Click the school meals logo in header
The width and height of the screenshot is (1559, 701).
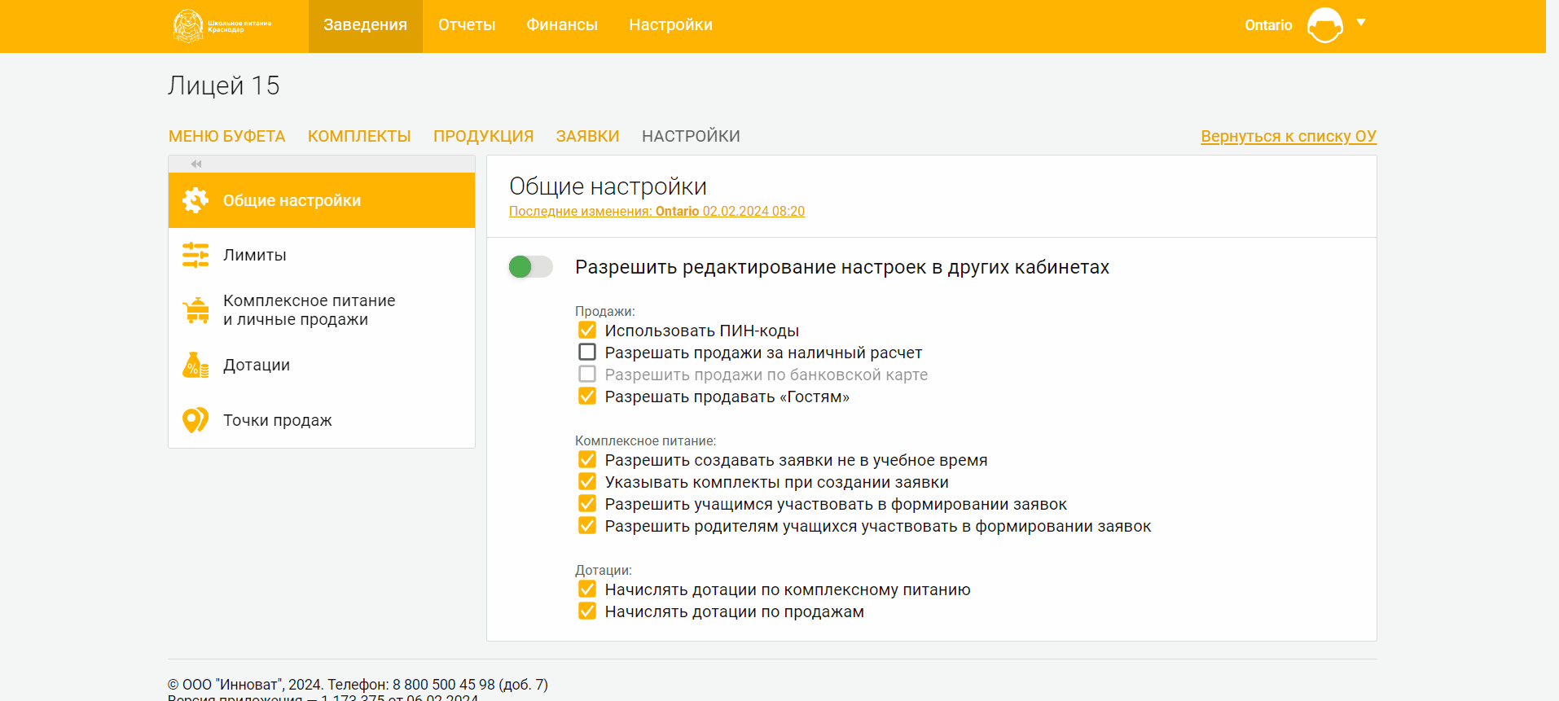[222, 25]
